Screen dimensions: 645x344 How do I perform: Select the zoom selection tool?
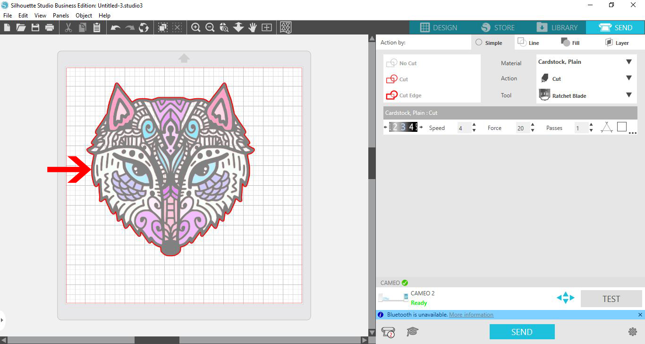point(224,27)
